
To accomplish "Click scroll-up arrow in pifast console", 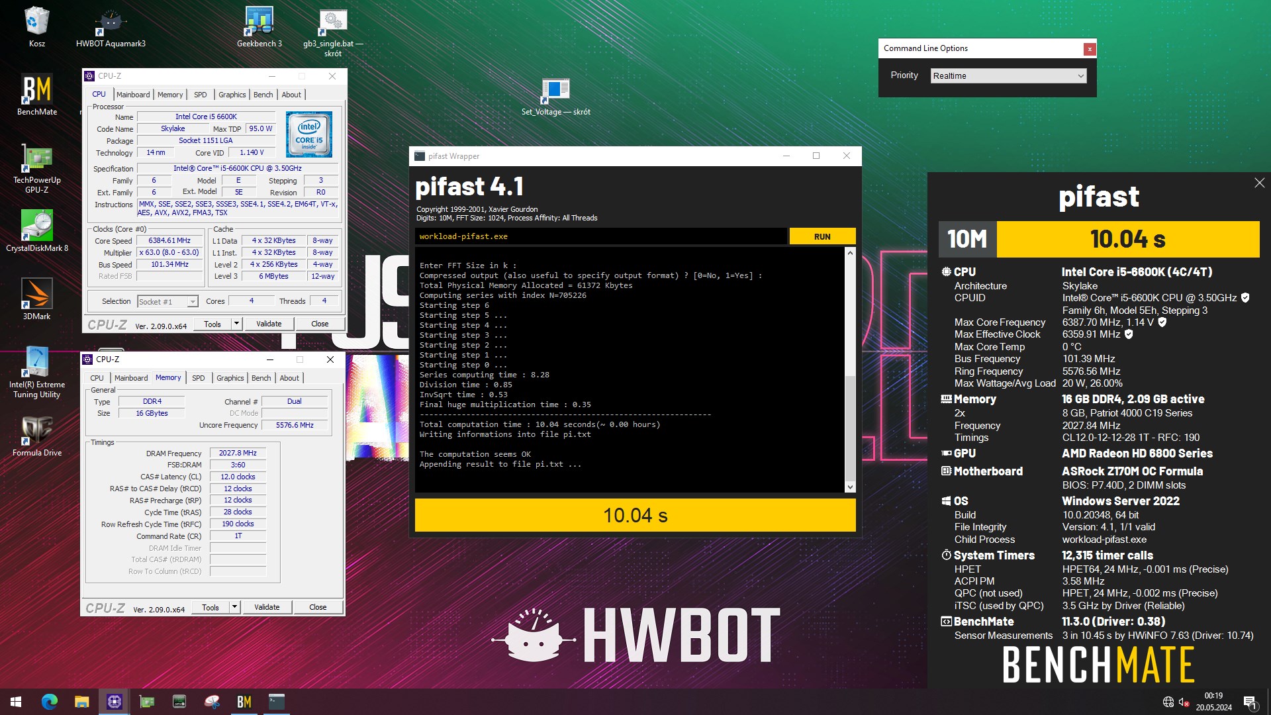I will tap(850, 253).
